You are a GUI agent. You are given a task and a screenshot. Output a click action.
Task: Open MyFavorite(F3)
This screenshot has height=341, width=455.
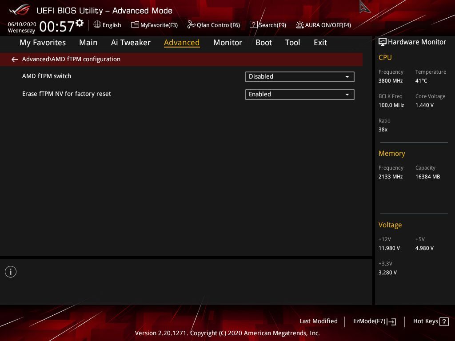154,25
